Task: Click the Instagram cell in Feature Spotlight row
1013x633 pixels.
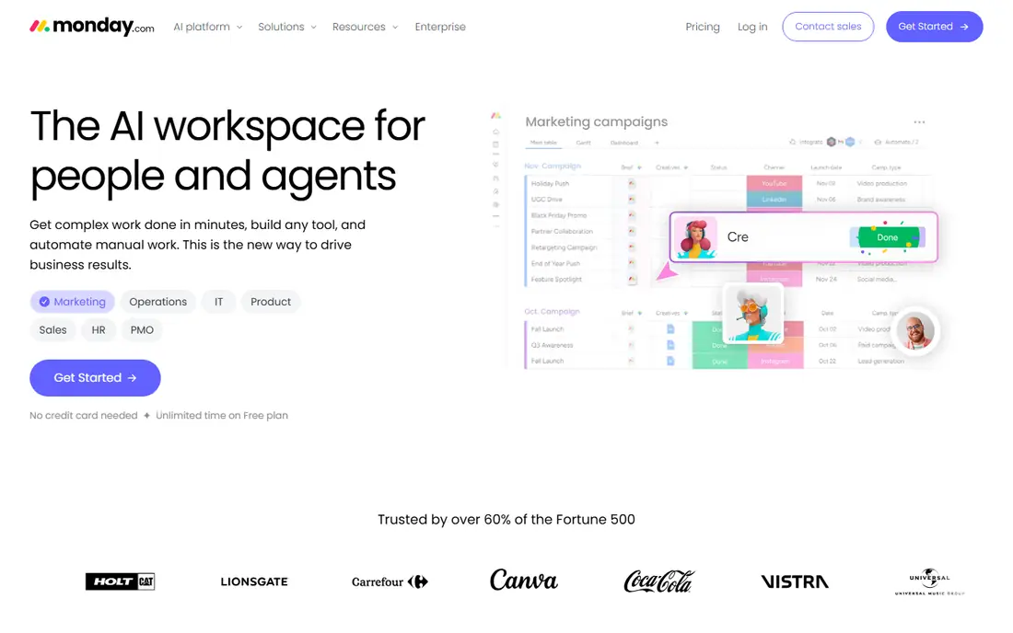Action: click(774, 280)
